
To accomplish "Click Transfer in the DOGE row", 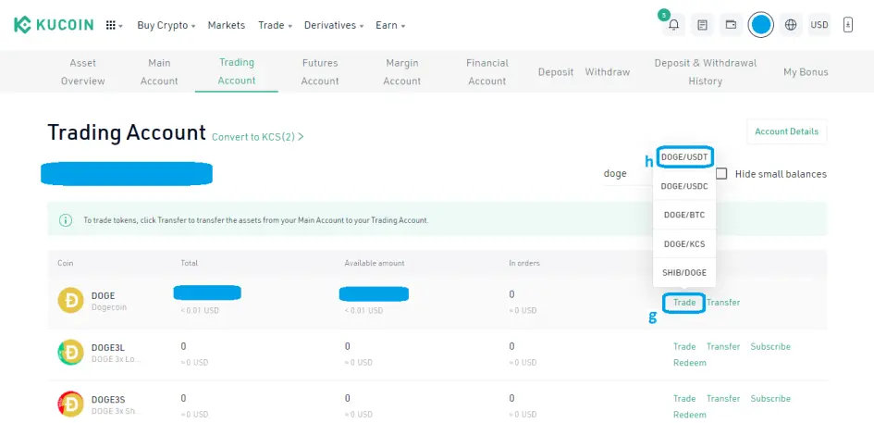I will tap(723, 303).
